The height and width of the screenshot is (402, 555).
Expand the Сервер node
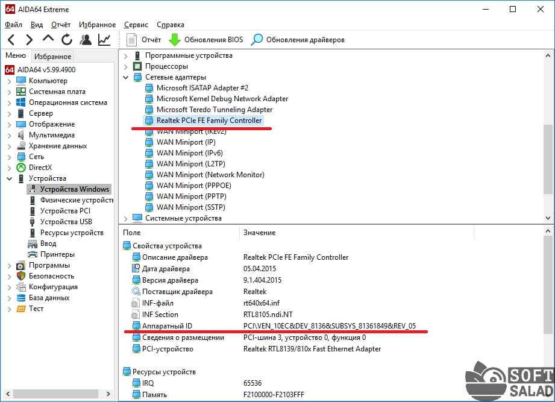(10, 113)
